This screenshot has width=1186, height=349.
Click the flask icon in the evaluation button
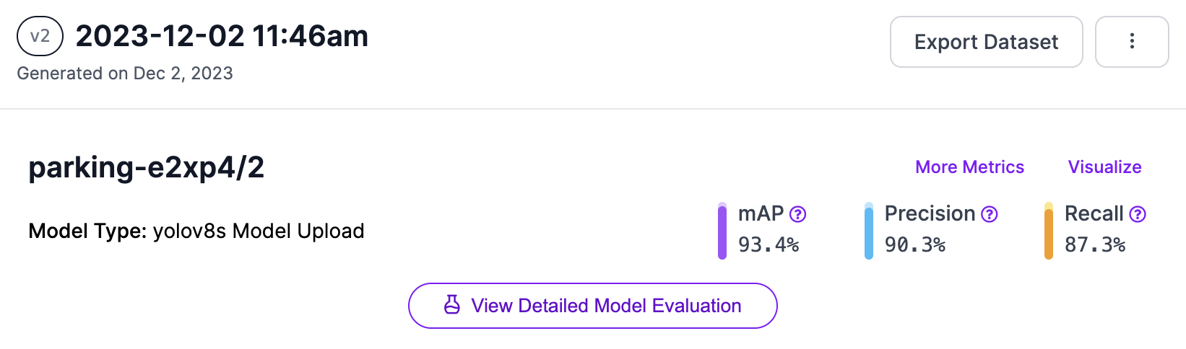pyautogui.click(x=452, y=306)
